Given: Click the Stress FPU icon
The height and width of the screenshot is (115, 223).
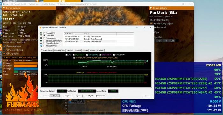Looking at the screenshot, I should click(x=41, y=35).
